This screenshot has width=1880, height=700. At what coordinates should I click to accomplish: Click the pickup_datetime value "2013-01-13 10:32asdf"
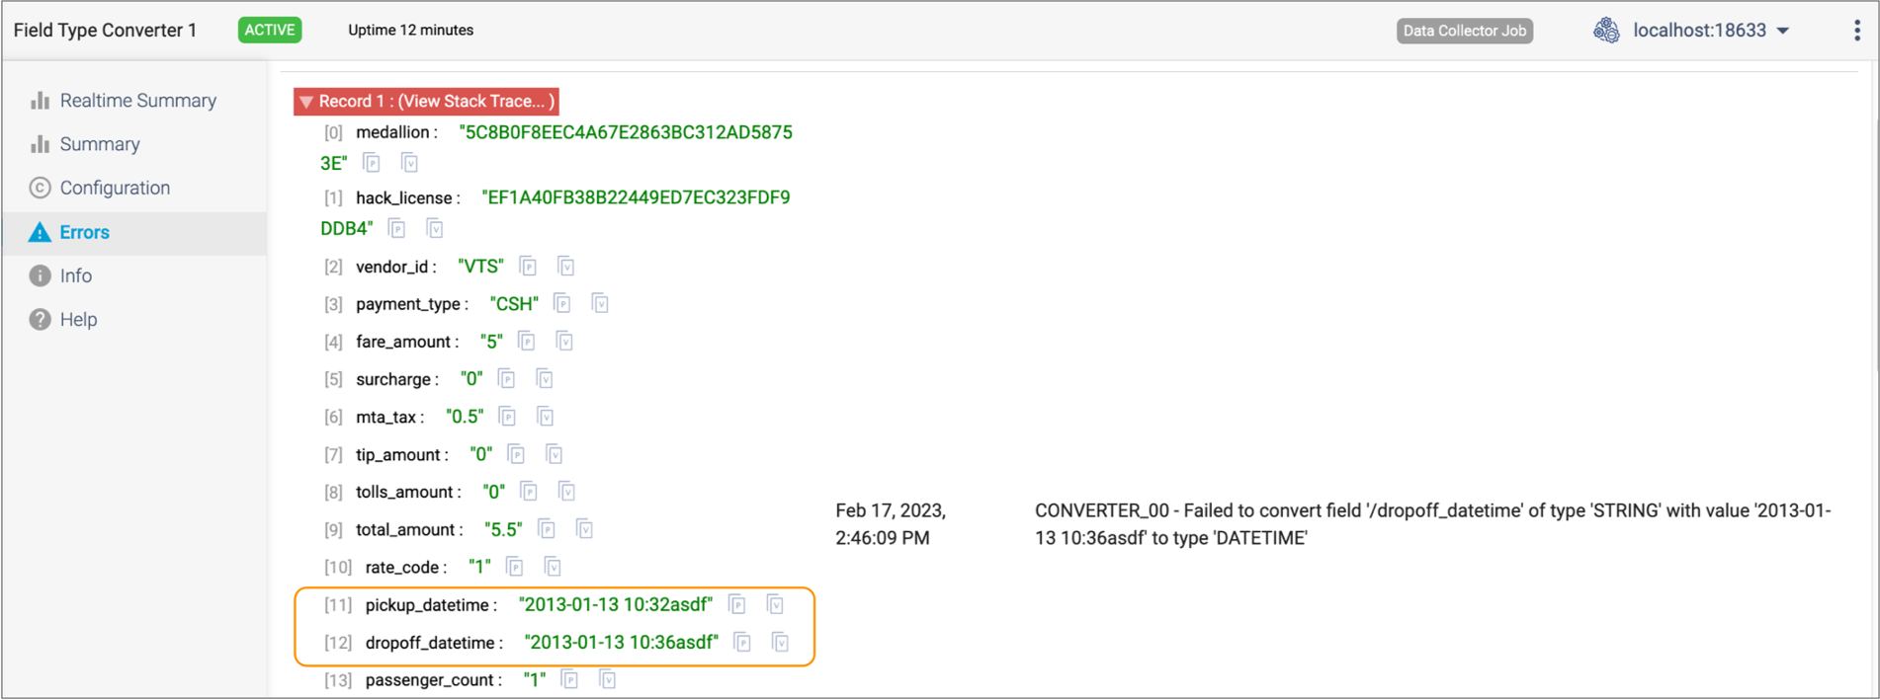coord(616,605)
